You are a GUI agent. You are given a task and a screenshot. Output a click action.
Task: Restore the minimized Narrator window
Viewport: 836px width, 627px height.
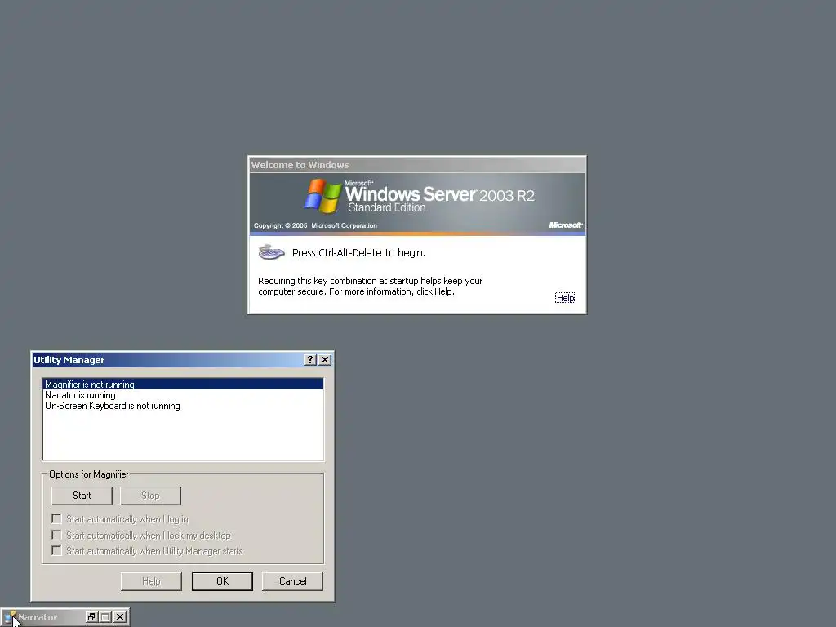click(91, 617)
